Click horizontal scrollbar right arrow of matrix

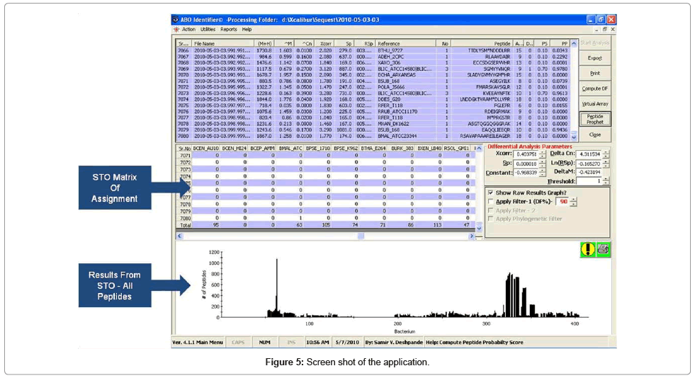(471, 236)
